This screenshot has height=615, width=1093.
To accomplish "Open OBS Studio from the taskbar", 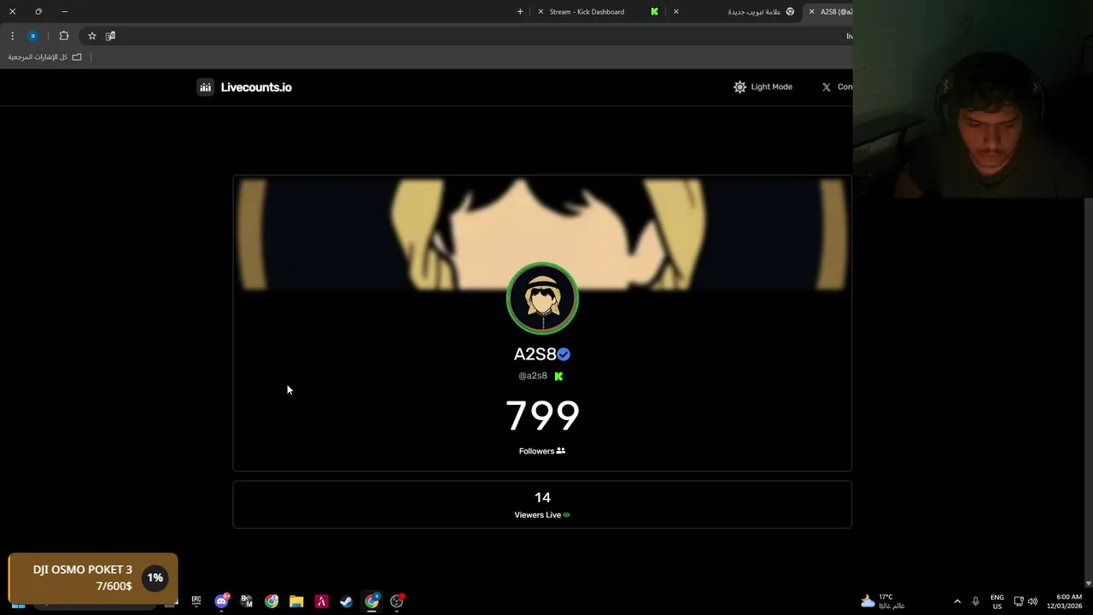I will (x=397, y=601).
